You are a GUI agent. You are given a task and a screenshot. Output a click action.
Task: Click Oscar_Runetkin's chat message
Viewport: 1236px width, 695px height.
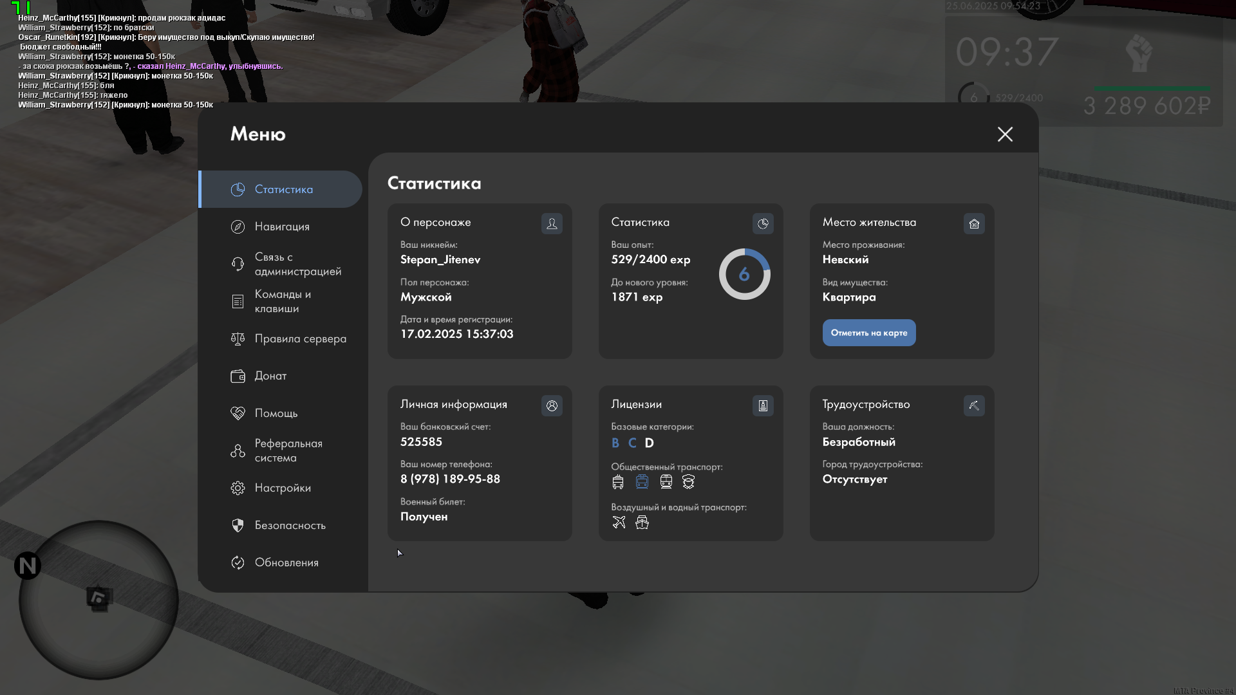[x=167, y=42]
